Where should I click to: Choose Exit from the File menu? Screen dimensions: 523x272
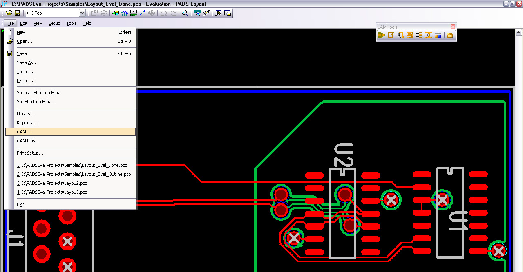(70, 204)
